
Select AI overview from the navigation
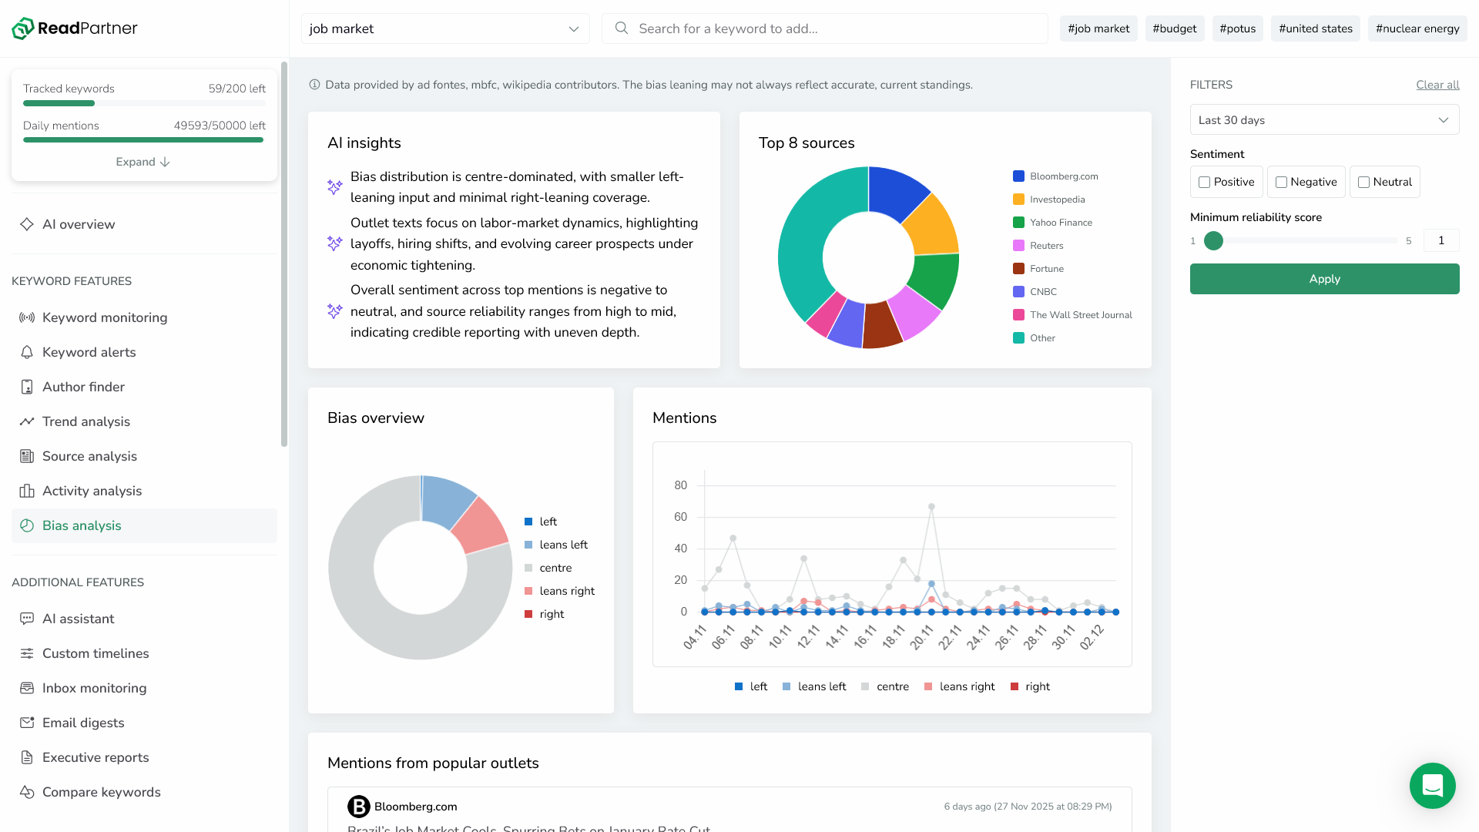(79, 224)
